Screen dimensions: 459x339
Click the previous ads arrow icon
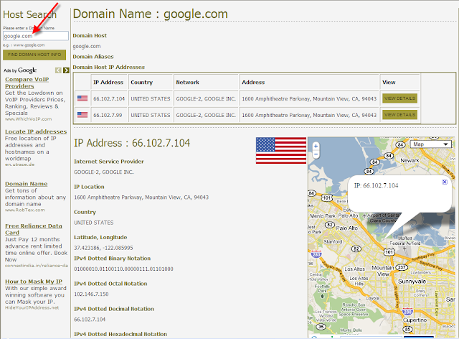[x=58, y=70]
